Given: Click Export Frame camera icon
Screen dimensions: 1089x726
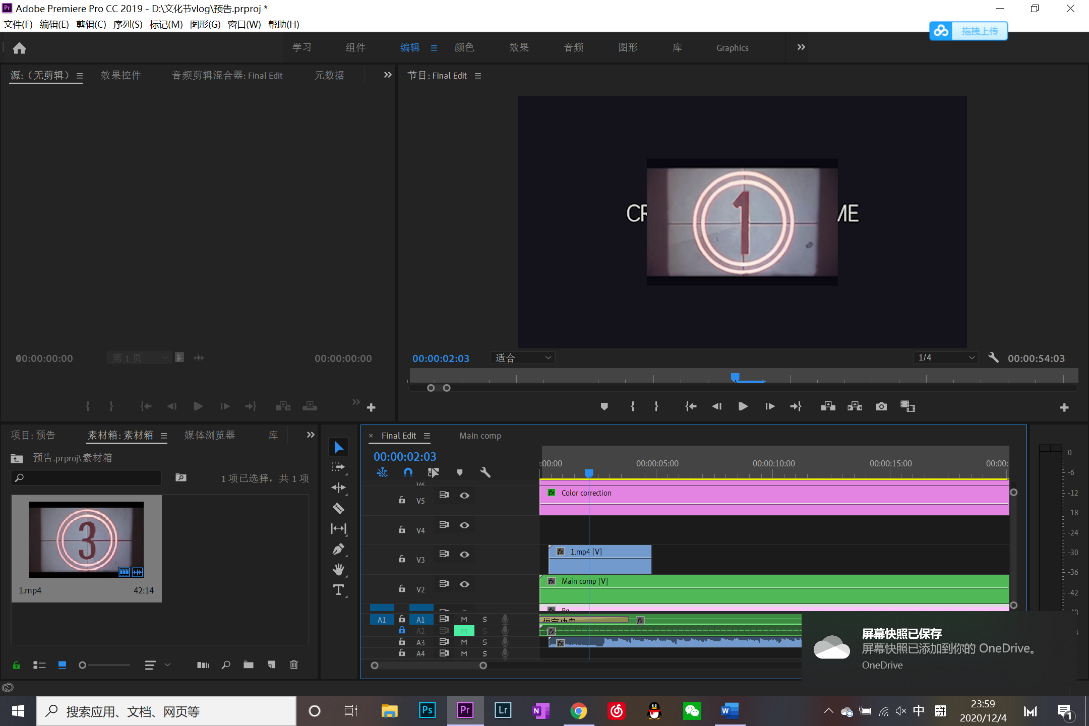Looking at the screenshot, I should point(881,406).
